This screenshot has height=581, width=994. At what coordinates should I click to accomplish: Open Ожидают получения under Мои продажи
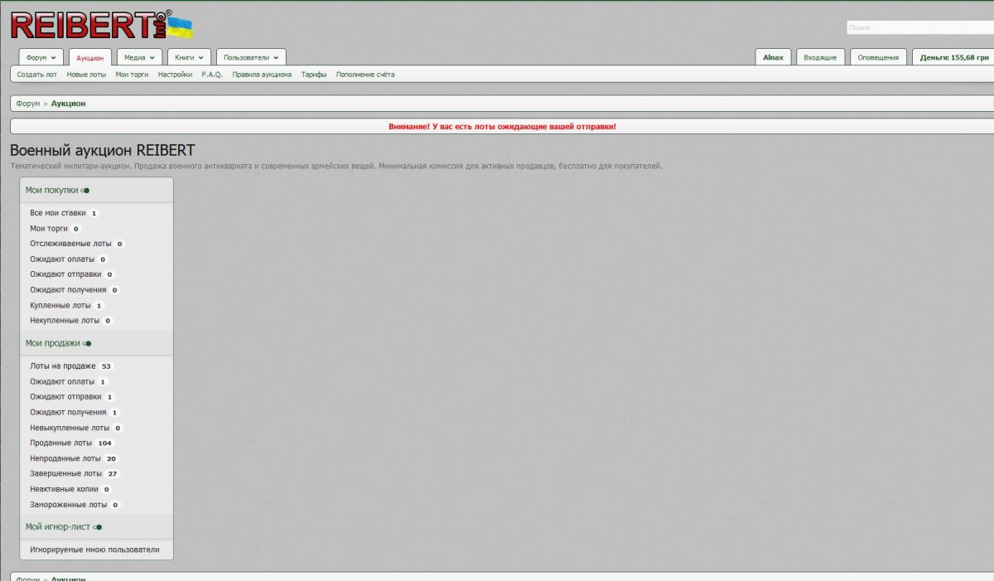click(x=68, y=412)
